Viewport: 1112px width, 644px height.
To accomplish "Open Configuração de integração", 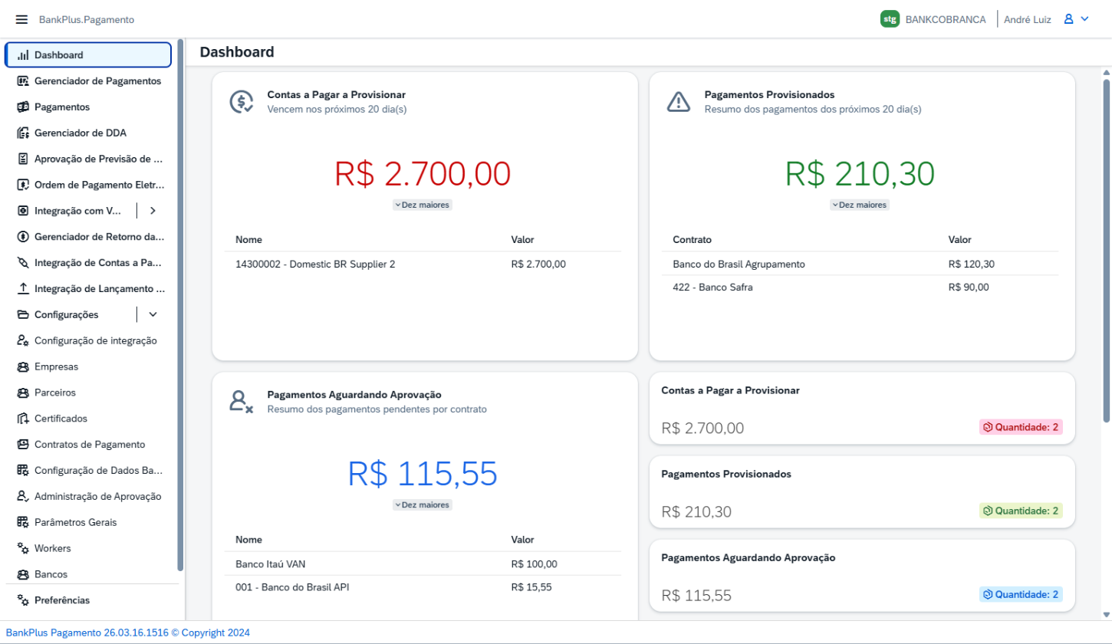I will (88, 340).
